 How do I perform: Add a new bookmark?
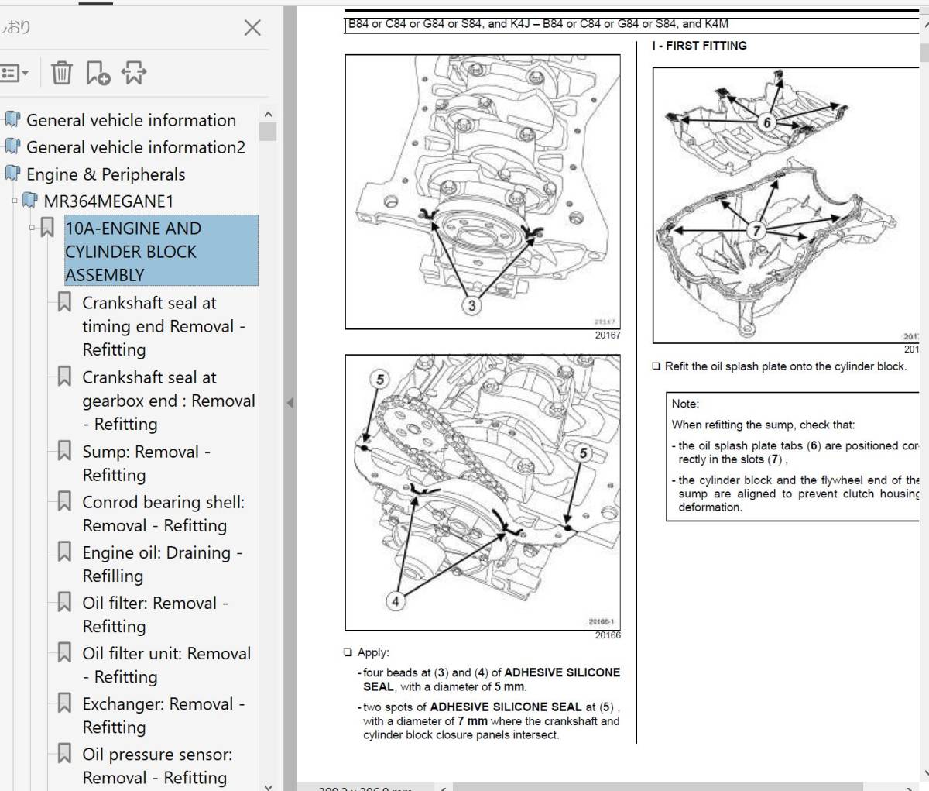click(x=98, y=73)
